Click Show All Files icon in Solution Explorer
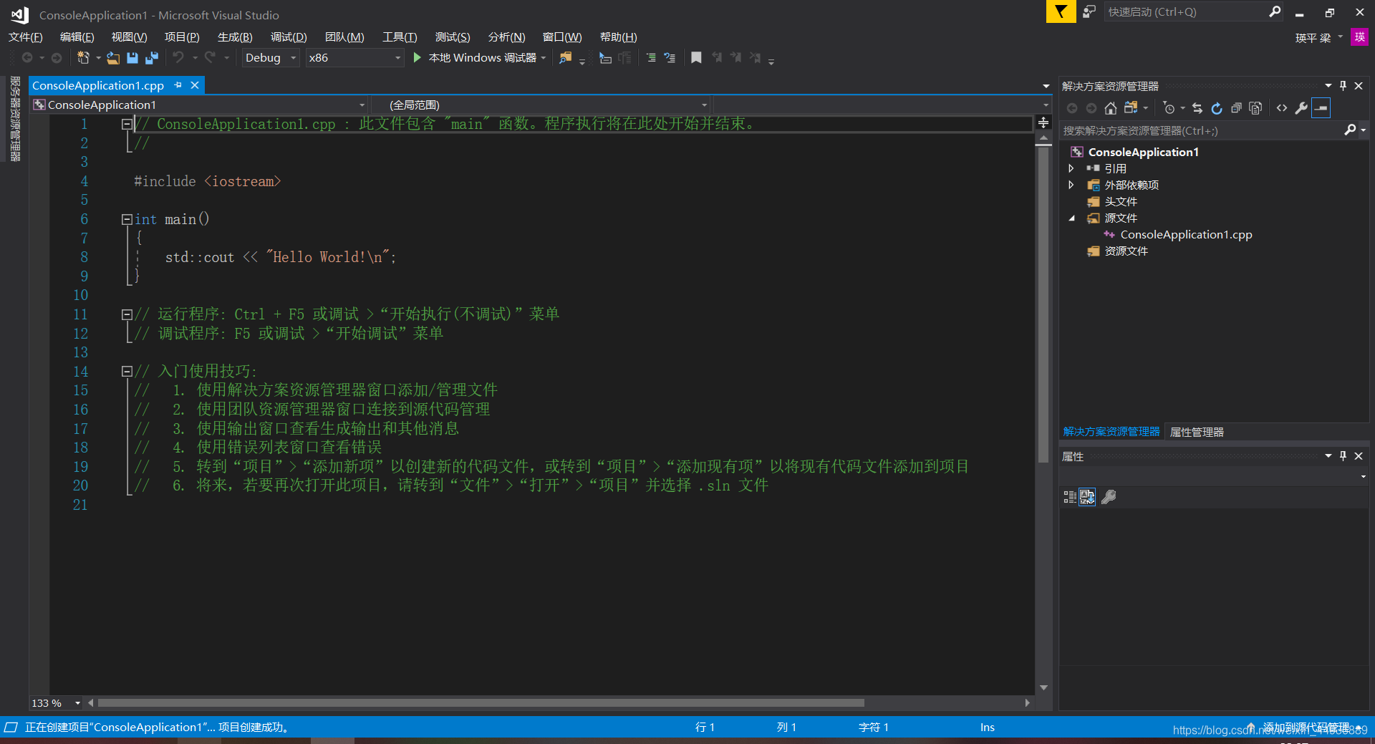This screenshot has height=744, width=1375. point(1255,108)
